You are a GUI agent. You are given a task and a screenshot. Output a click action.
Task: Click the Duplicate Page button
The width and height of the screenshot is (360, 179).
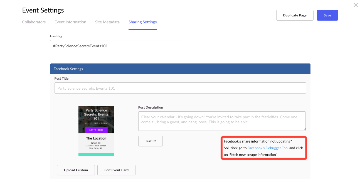(295, 15)
